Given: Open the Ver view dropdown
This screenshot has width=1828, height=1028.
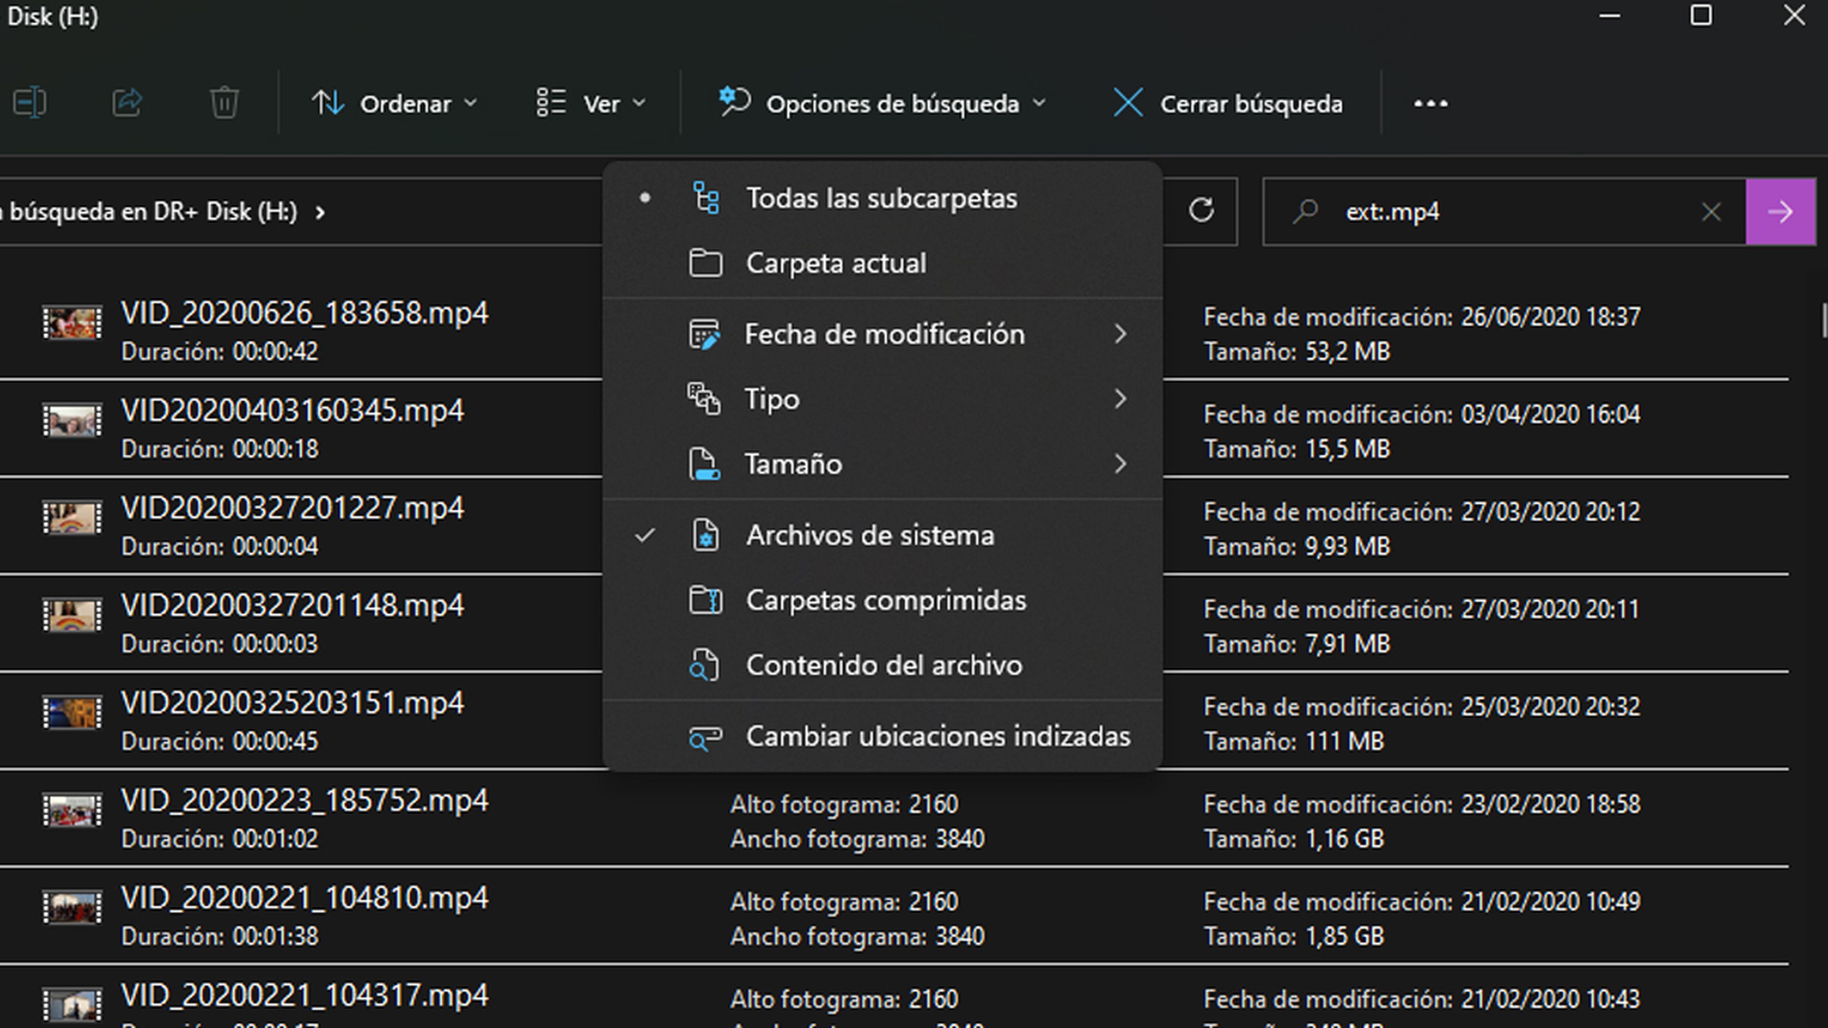Looking at the screenshot, I should [590, 104].
